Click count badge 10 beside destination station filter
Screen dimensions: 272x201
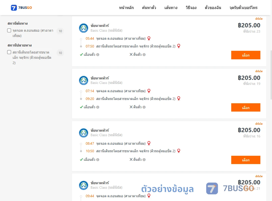(x=60, y=53)
